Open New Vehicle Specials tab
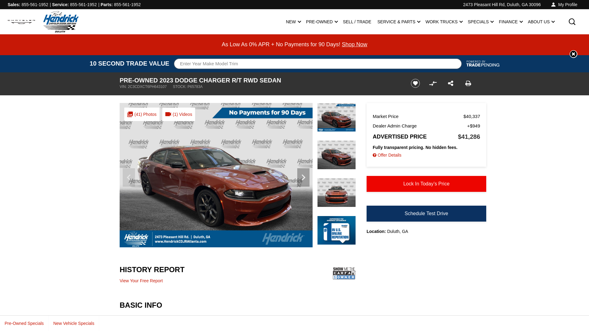589x331 pixels. click(74, 323)
